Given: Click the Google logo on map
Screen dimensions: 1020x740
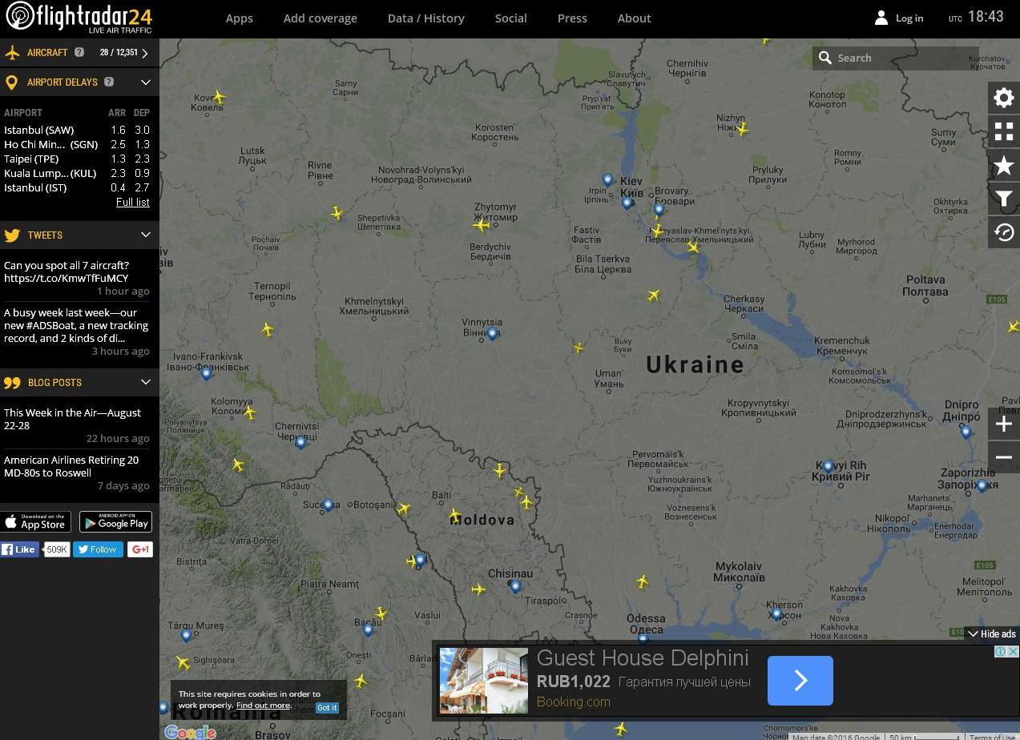Looking at the screenshot, I should point(190,732).
